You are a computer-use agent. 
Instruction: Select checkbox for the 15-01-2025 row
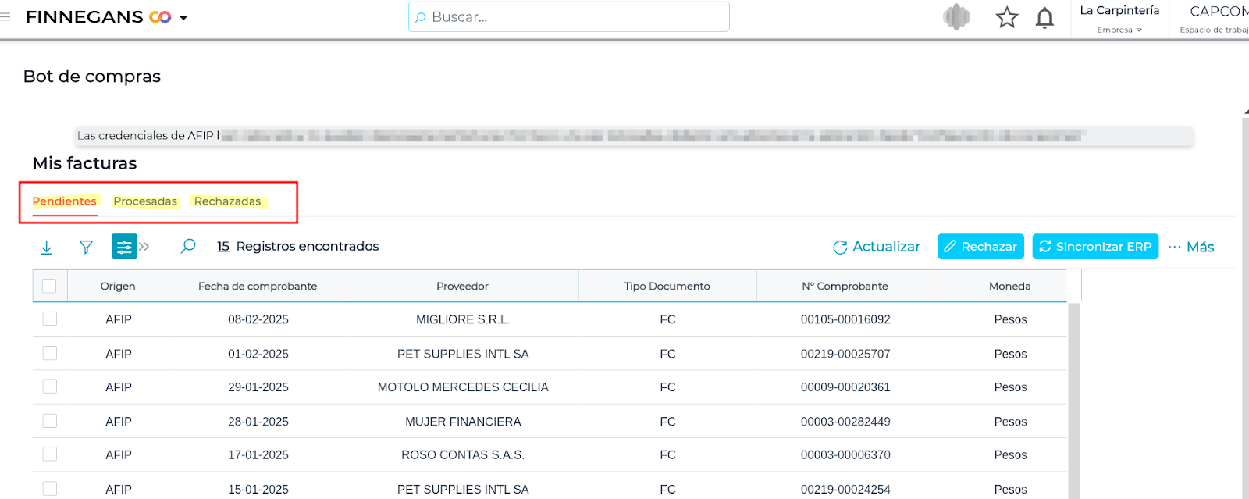[50, 488]
